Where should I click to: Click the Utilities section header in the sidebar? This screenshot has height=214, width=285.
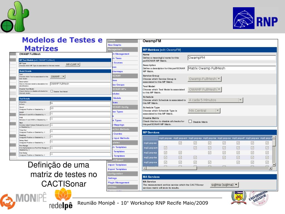pyautogui.click(x=122, y=187)
